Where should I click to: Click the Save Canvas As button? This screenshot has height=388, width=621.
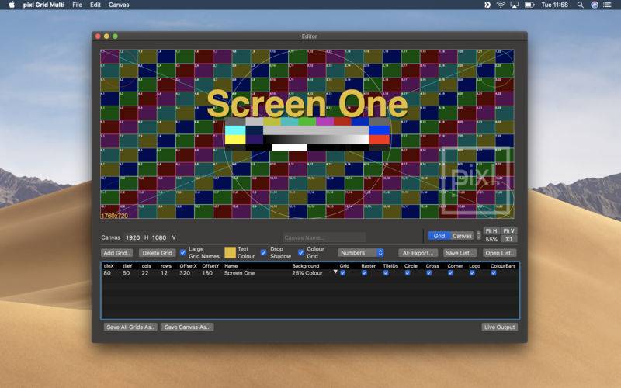pyautogui.click(x=187, y=327)
